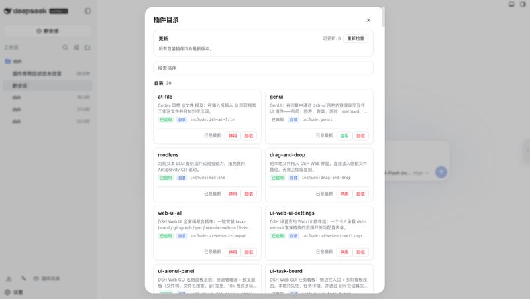The height and width of the screenshot is (299, 530).
Task: Toggle the right panel layout icon at top-right
Action: 523,4
